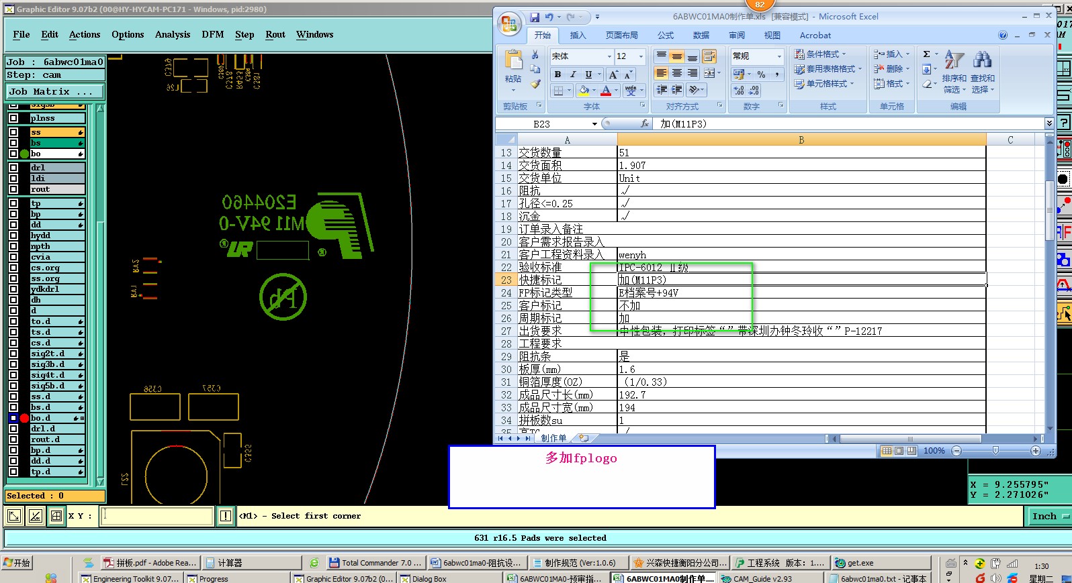Open the font size dropdown 12

click(641, 56)
